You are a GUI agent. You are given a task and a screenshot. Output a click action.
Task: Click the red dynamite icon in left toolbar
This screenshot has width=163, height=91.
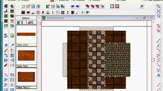[6, 65]
